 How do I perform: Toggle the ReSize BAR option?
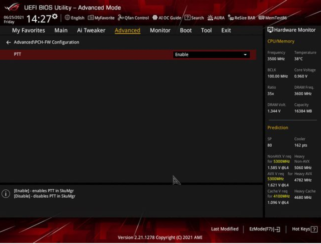tap(242, 18)
